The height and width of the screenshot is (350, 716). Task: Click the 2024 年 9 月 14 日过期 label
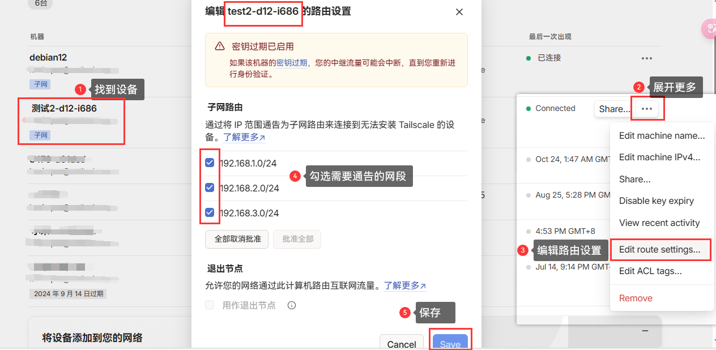click(x=68, y=294)
